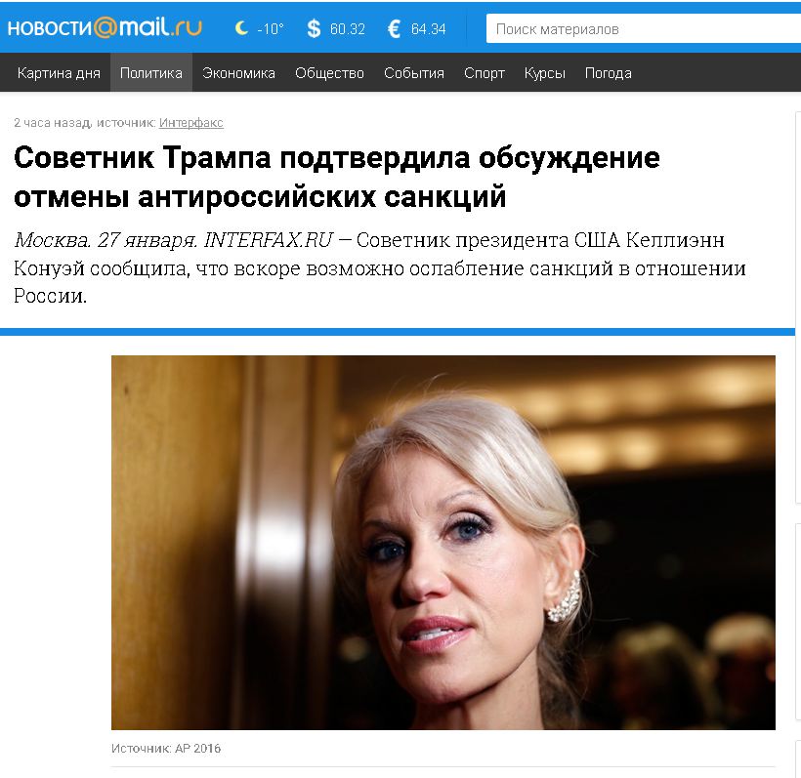Open the Политика section
This screenshot has width=801, height=778.
tap(151, 73)
